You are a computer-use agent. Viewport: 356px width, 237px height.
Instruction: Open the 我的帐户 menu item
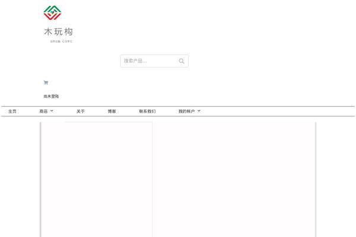pos(187,111)
